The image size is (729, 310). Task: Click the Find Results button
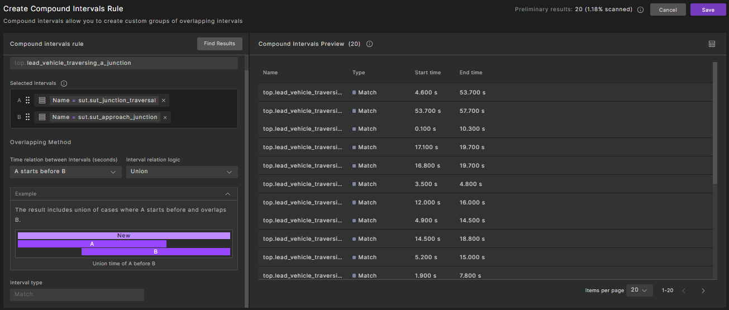[x=220, y=44]
